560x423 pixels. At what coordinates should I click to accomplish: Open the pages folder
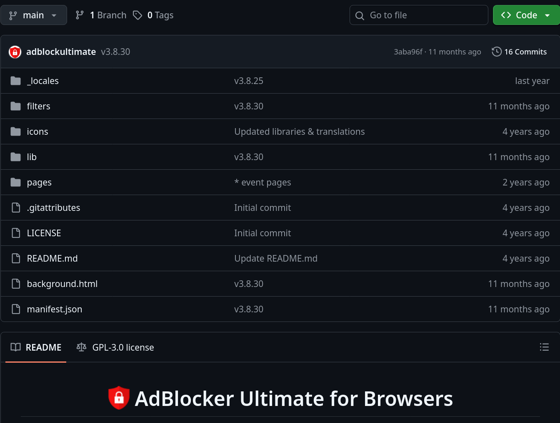(x=39, y=183)
